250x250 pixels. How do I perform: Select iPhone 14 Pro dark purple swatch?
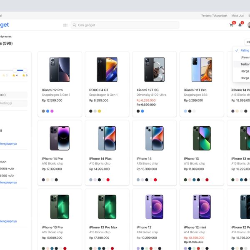pos(43,180)
